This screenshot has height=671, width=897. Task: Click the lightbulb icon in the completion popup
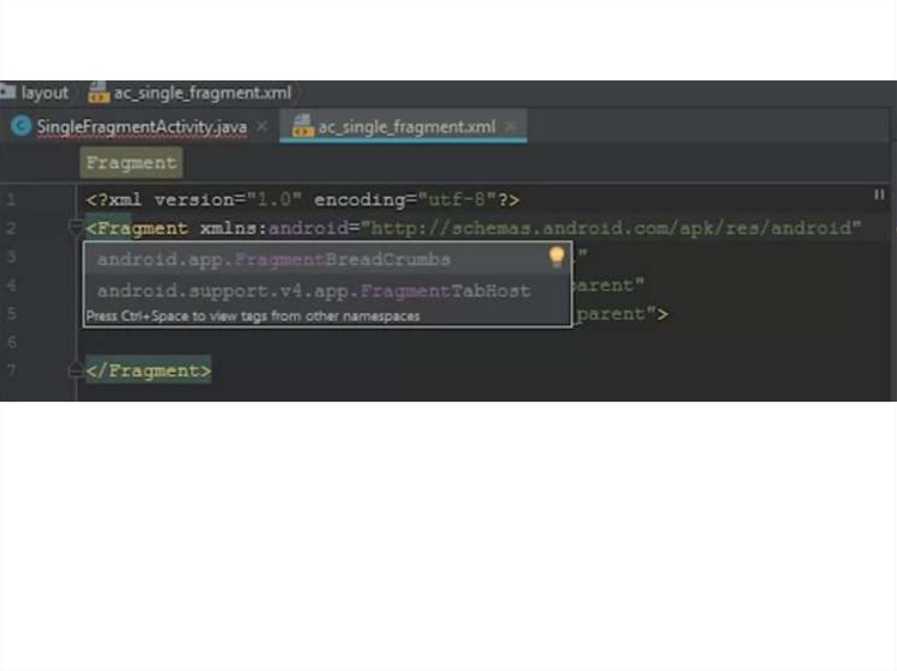(556, 257)
